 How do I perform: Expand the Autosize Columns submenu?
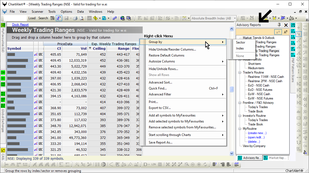223,61
